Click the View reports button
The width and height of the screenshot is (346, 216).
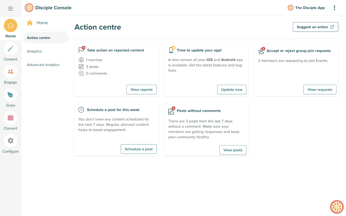tap(141, 89)
